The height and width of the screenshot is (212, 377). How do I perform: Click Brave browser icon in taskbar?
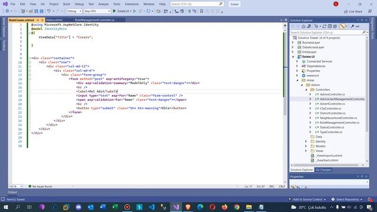pos(188,207)
